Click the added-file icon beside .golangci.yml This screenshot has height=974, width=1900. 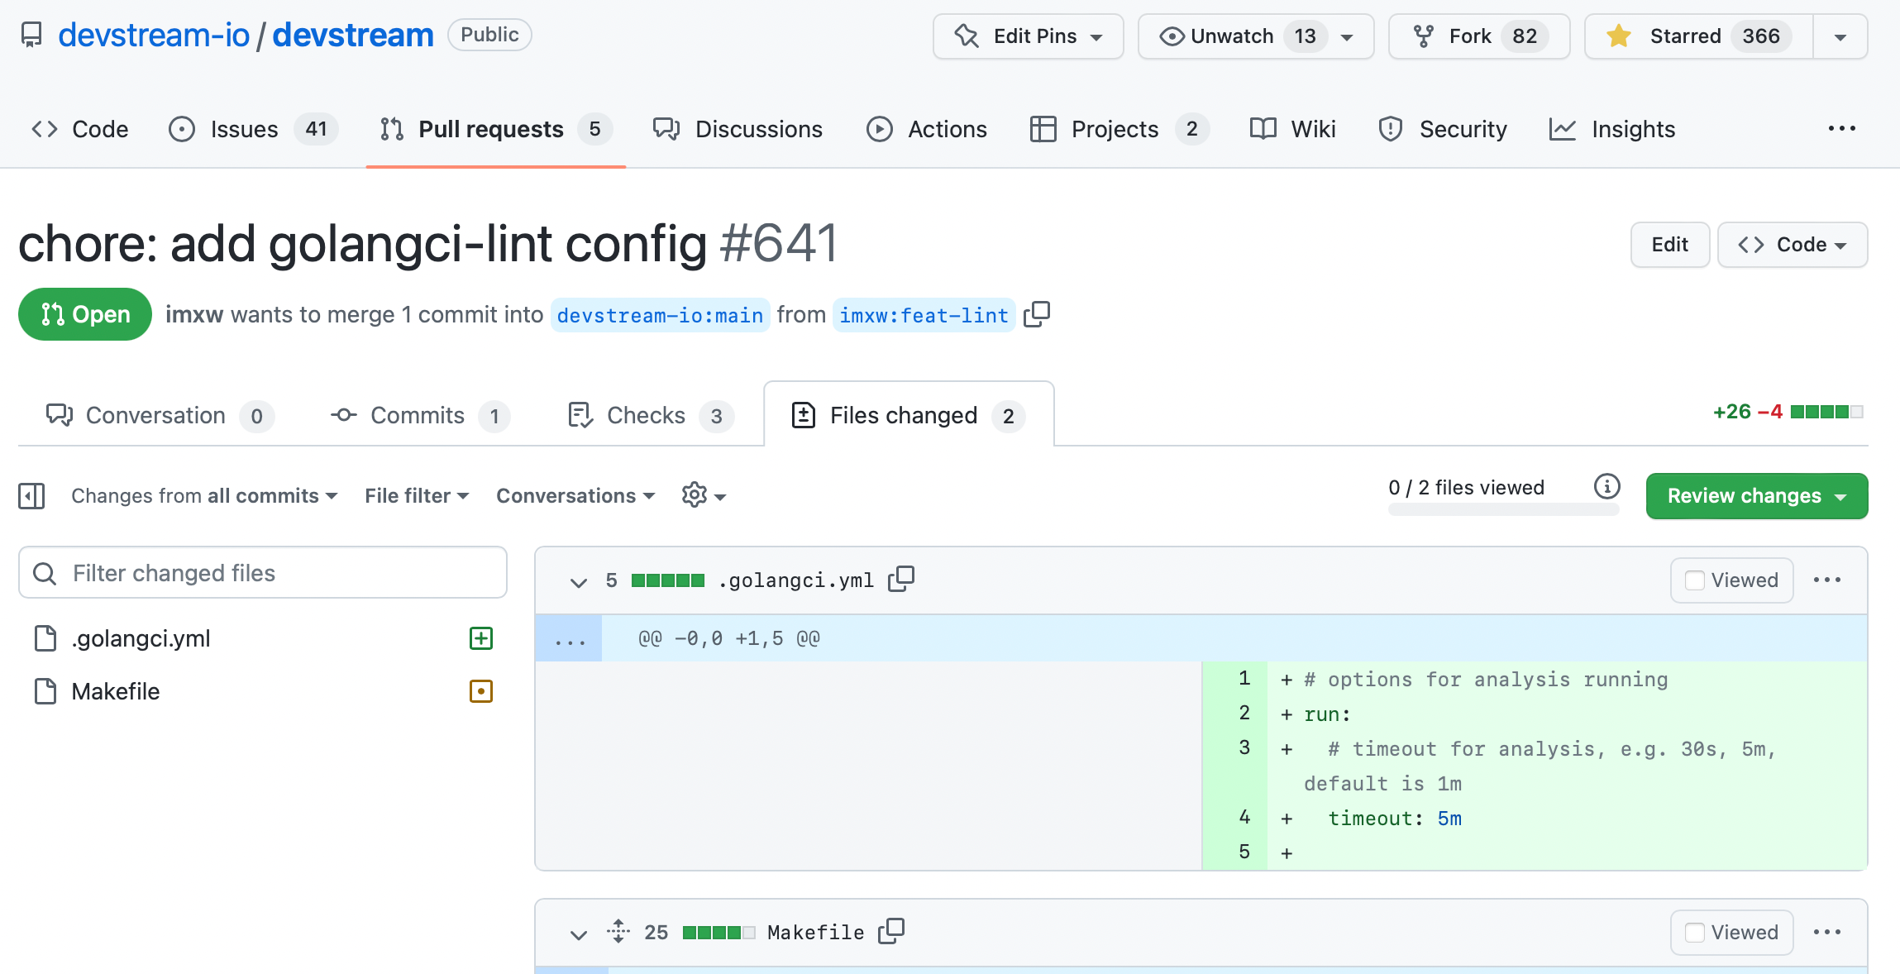click(x=480, y=637)
